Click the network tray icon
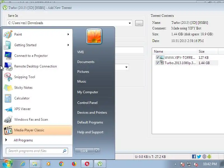The image size is (224, 168). pyautogui.click(x=189, y=164)
